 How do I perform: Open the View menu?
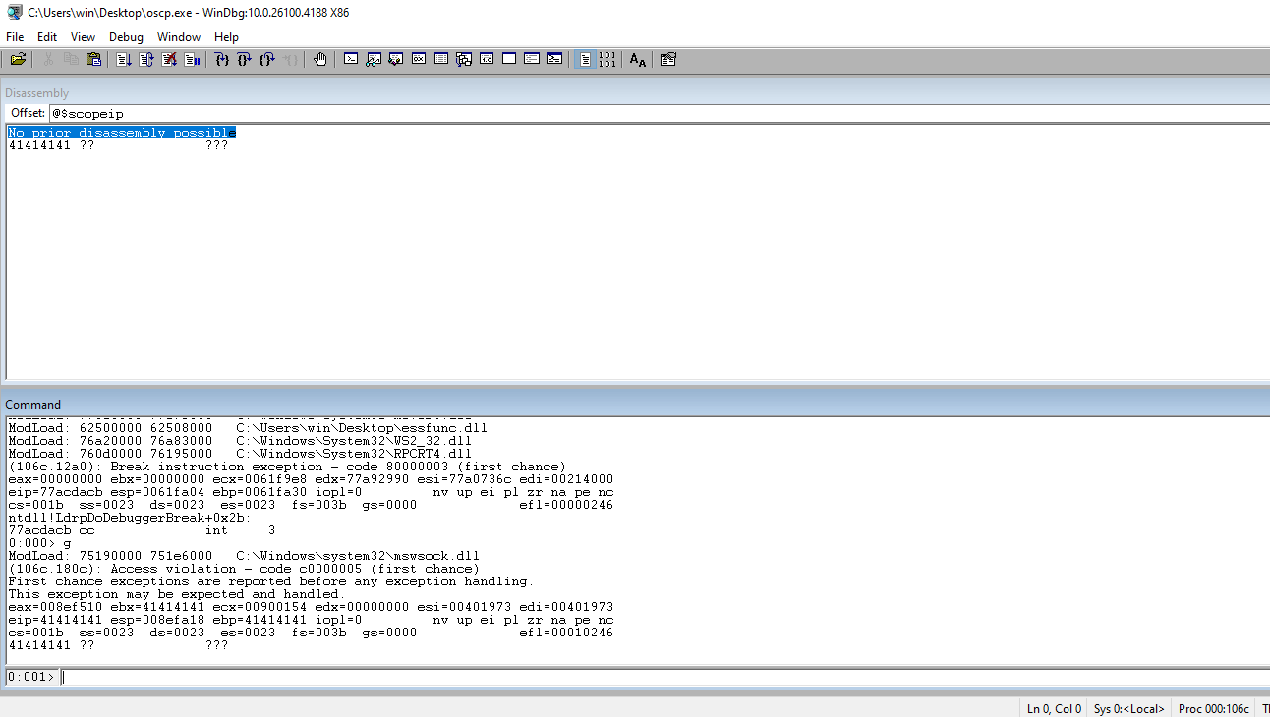click(x=83, y=37)
